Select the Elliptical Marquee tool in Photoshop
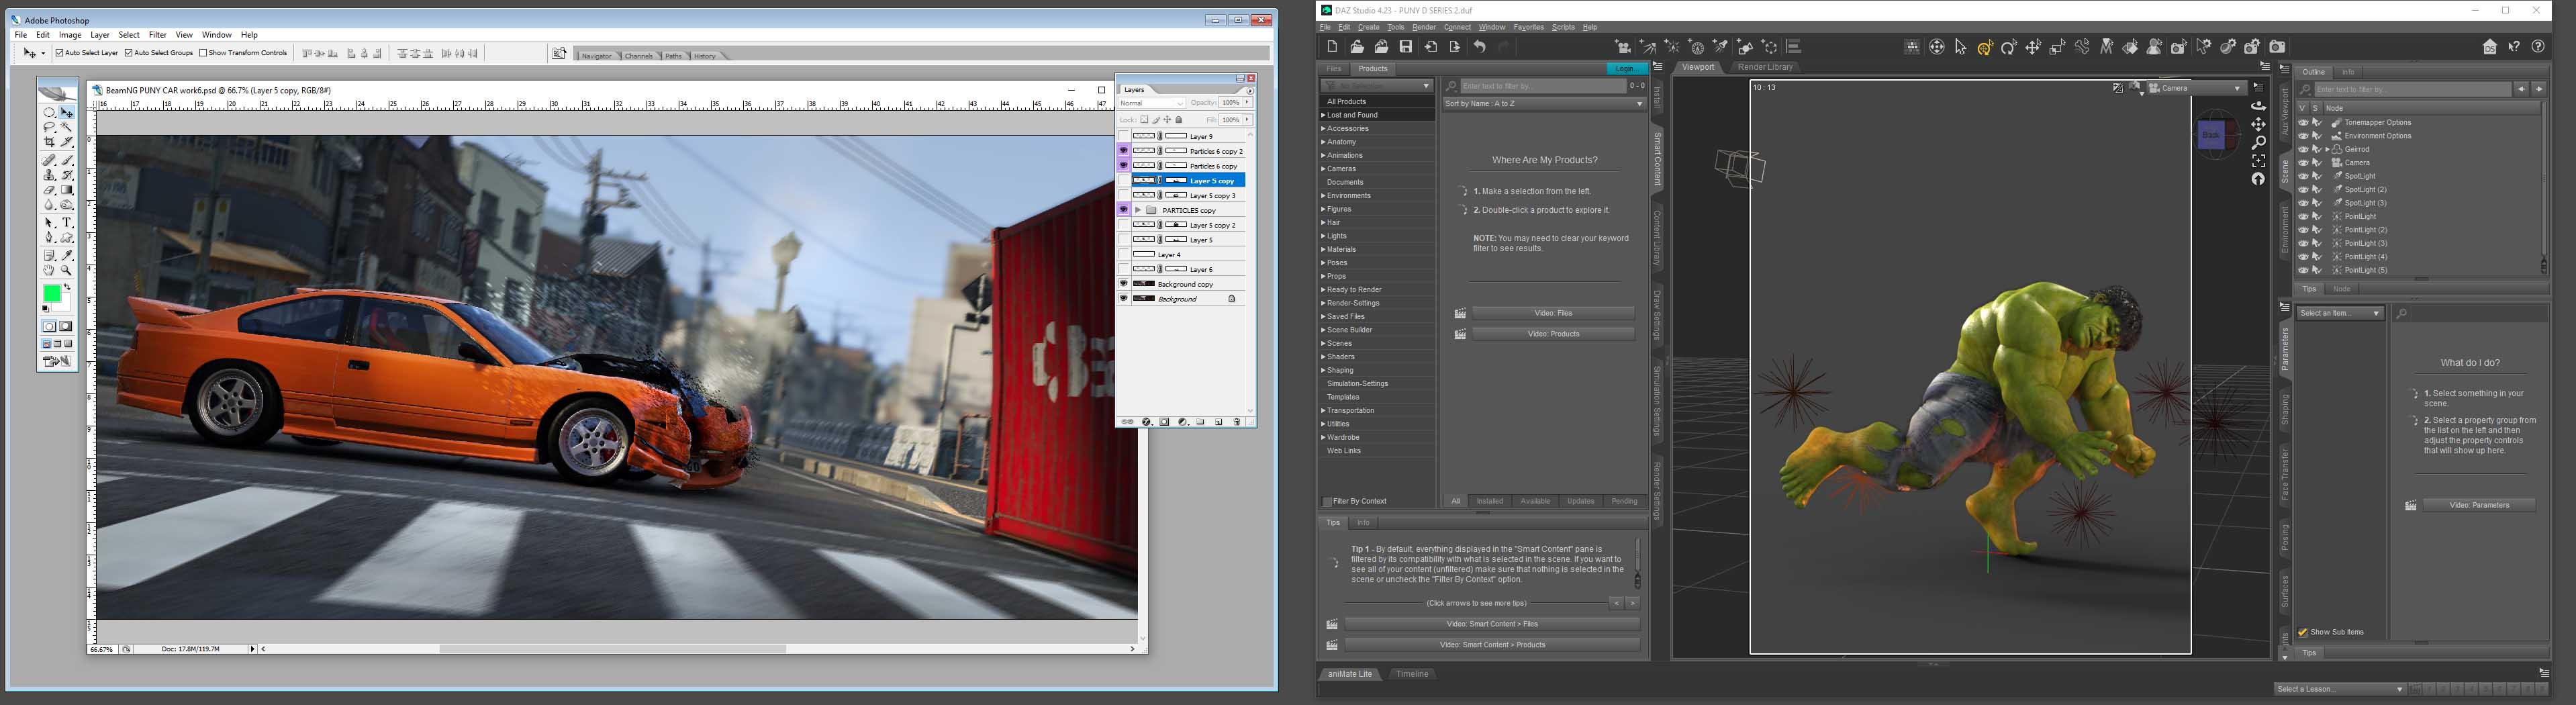Image resolution: width=2576 pixels, height=705 pixels. 49,112
